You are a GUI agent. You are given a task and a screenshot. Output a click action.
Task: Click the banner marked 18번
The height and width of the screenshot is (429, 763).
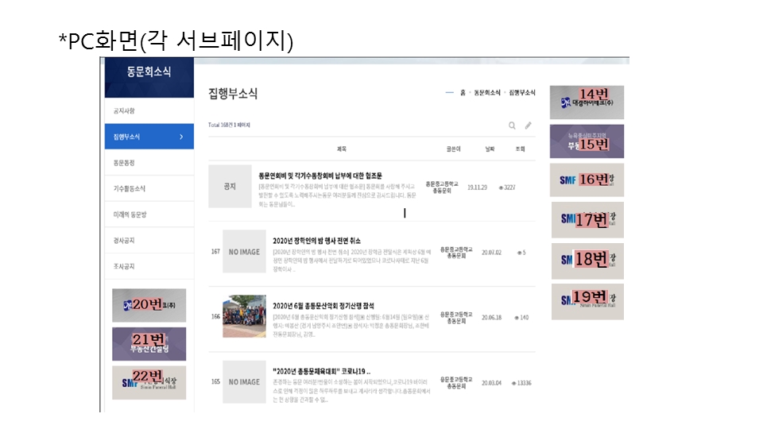pyautogui.click(x=587, y=261)
